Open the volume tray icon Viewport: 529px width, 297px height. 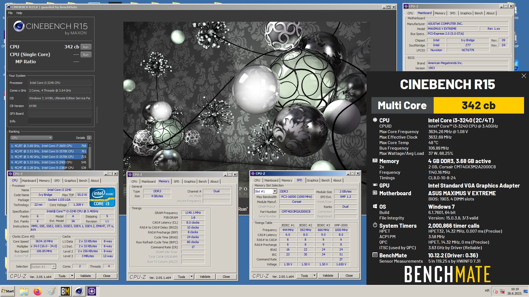point(495,291)
